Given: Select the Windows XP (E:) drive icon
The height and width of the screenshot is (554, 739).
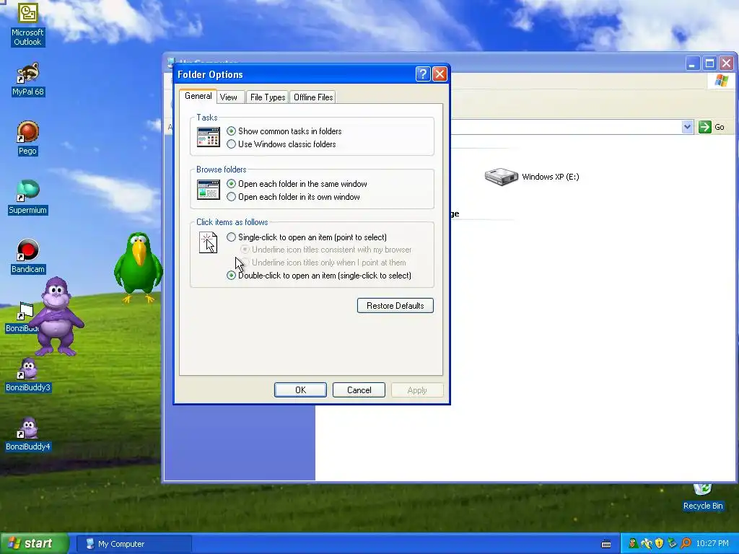Looking at the screenshot, I should [502, 177].
